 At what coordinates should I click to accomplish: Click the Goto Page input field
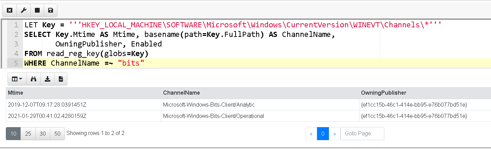point(362,134)
